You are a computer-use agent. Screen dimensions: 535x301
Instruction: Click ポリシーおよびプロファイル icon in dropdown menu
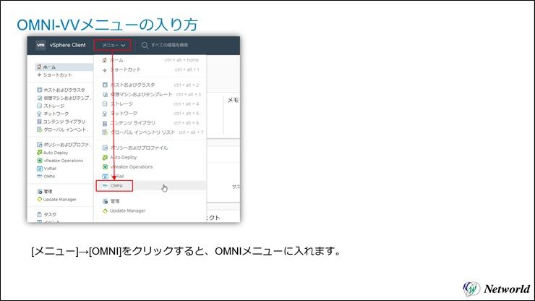tap(105, 148)
